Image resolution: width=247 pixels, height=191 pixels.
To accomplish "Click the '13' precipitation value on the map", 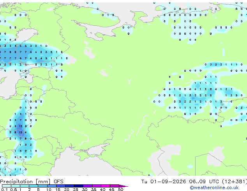I will (21, 133).
